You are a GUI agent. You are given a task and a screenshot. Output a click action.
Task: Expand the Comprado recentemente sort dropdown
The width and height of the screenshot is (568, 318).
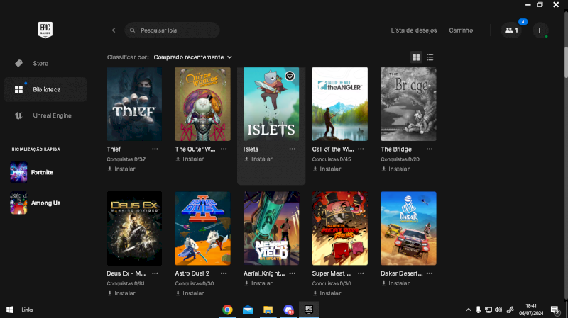[192, 57]
